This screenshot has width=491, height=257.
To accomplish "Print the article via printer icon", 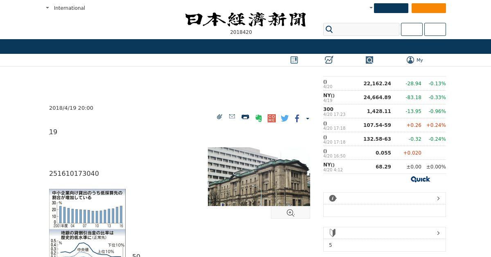I will coord(245,117).
